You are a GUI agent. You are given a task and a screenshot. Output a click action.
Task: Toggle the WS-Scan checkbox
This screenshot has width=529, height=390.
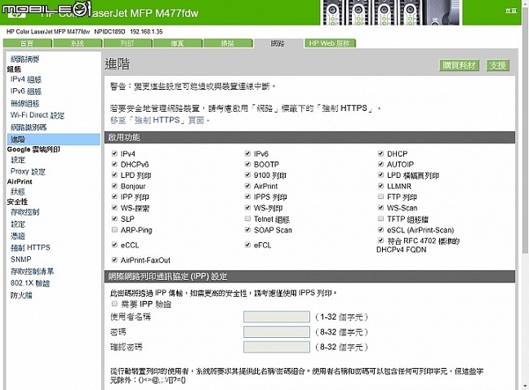380,207
